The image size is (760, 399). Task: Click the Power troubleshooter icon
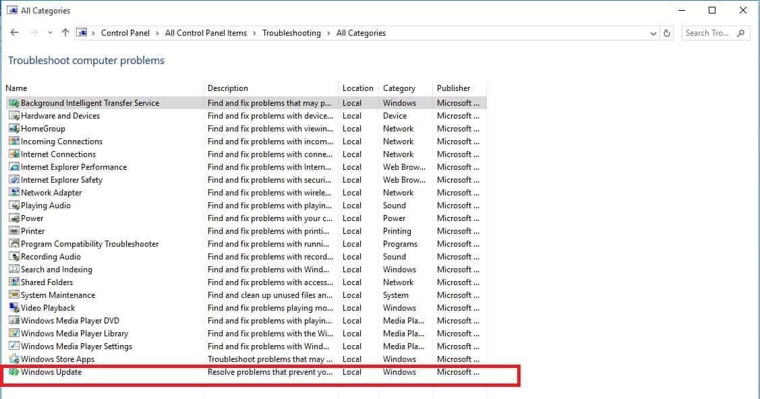14,218
